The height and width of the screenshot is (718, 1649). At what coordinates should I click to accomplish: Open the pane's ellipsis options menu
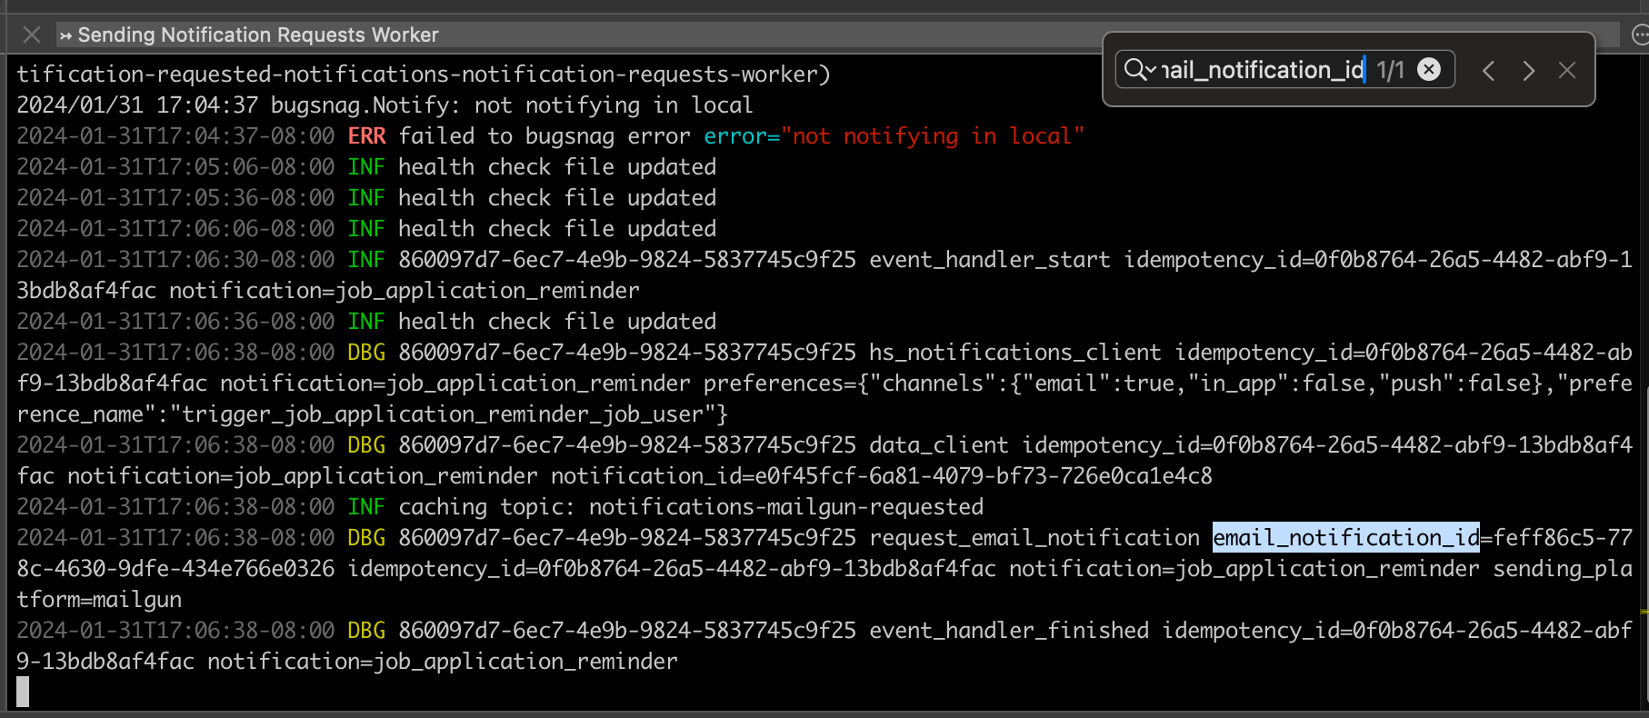pyautogui.click(x=1640, y=35)
